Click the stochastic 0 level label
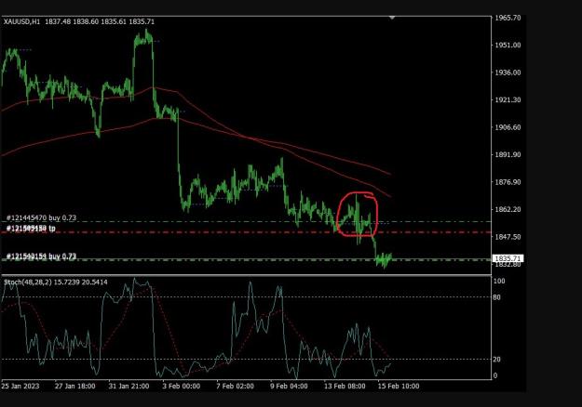The image size is (582, 407). (x=495, y=375)
